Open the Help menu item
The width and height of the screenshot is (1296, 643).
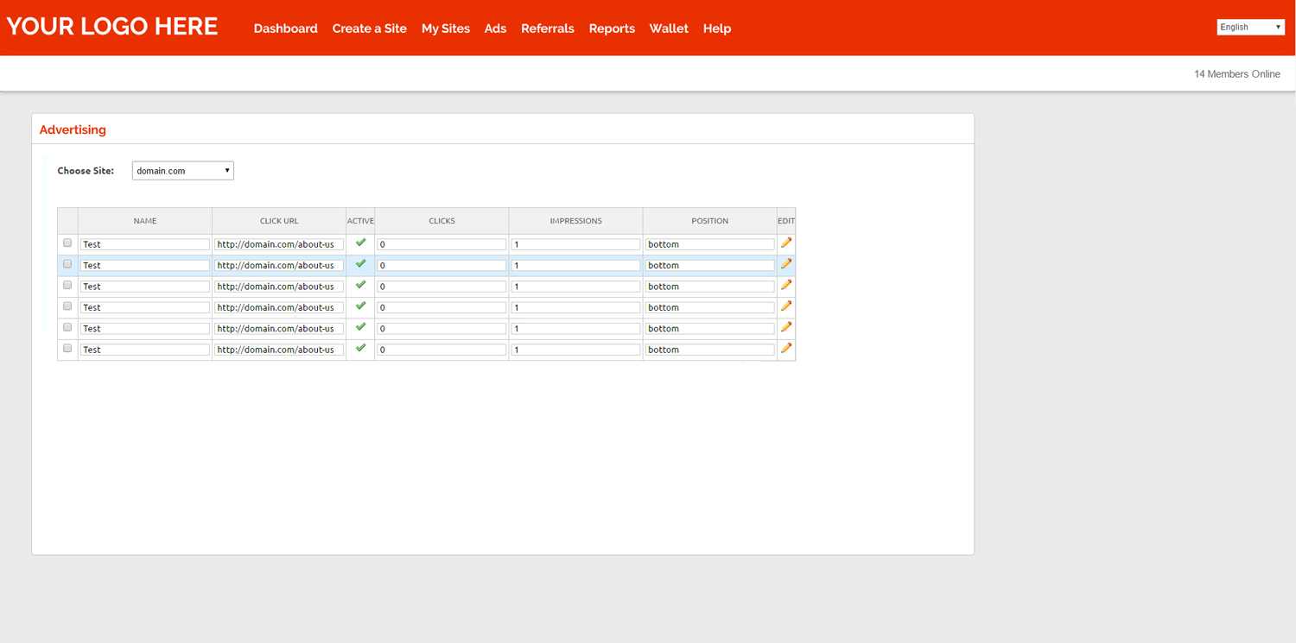[717, 28]
